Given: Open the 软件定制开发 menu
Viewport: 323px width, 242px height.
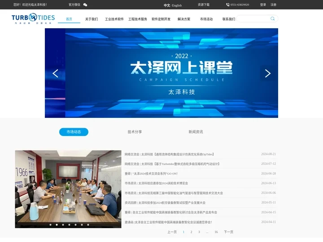Looking at the screenshot, I should click(161, 19).
